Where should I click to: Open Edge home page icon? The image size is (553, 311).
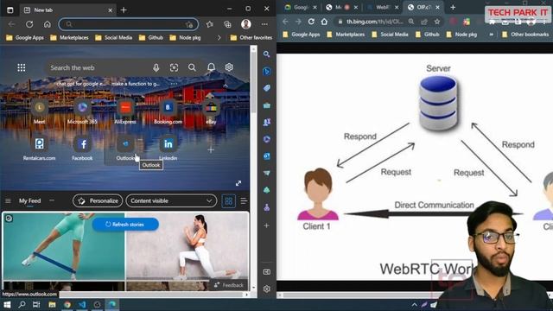point(48,24)
